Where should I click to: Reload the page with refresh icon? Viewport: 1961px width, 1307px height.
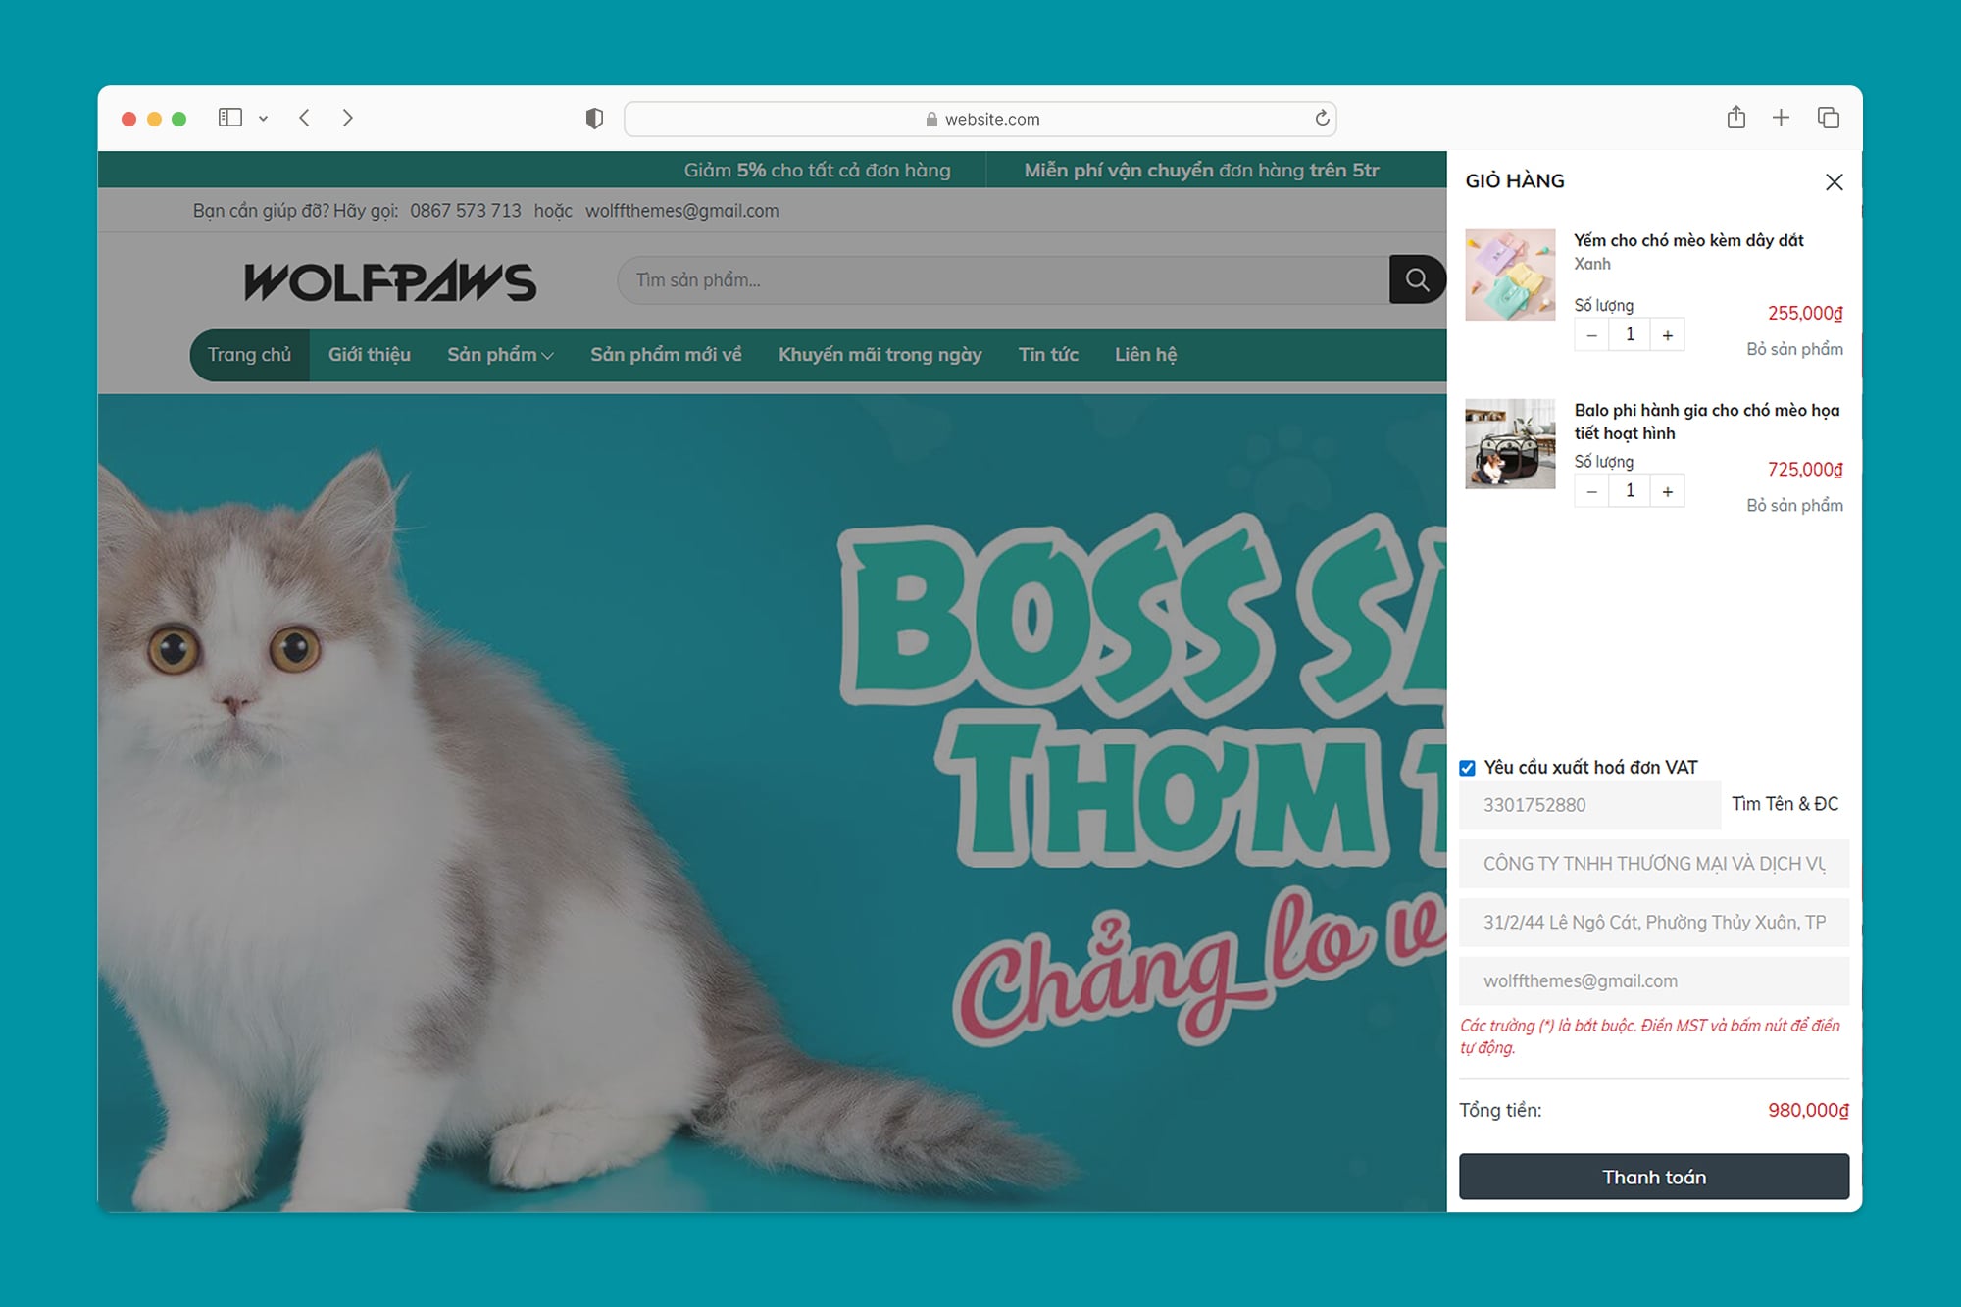1322,119
